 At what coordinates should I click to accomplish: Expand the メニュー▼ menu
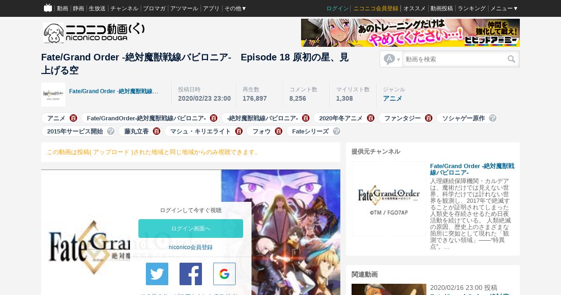(504, 8)
